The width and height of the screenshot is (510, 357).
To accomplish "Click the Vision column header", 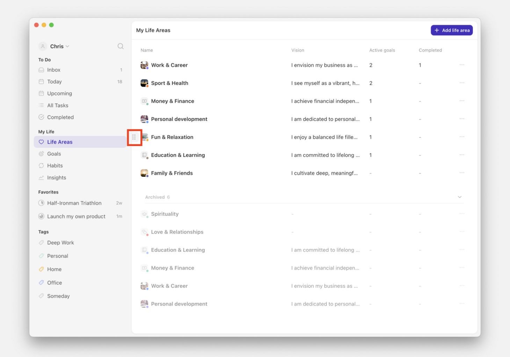I will pyautogui.click(x=298, y=50).
